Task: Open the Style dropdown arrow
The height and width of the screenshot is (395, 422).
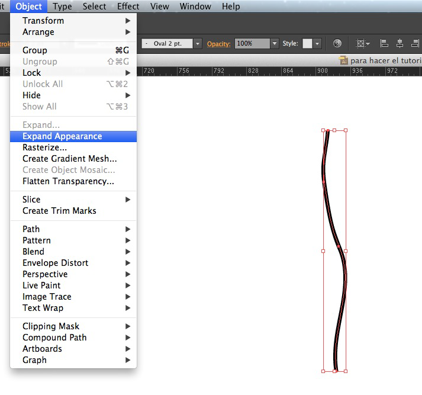Action: click(x=317, y=43)
